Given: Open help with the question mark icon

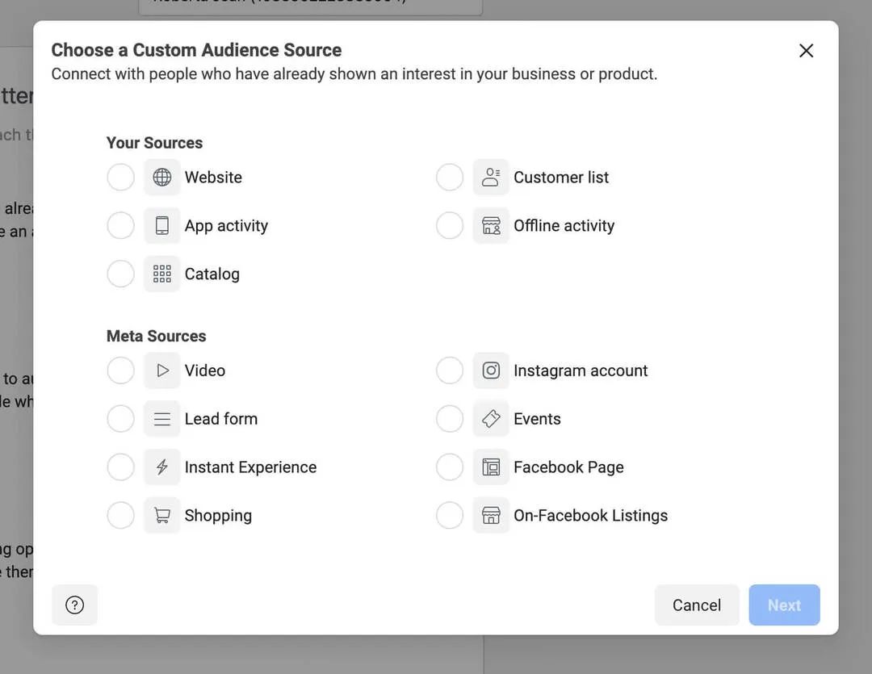Looking at the screenshot, I should coord(74,605).
